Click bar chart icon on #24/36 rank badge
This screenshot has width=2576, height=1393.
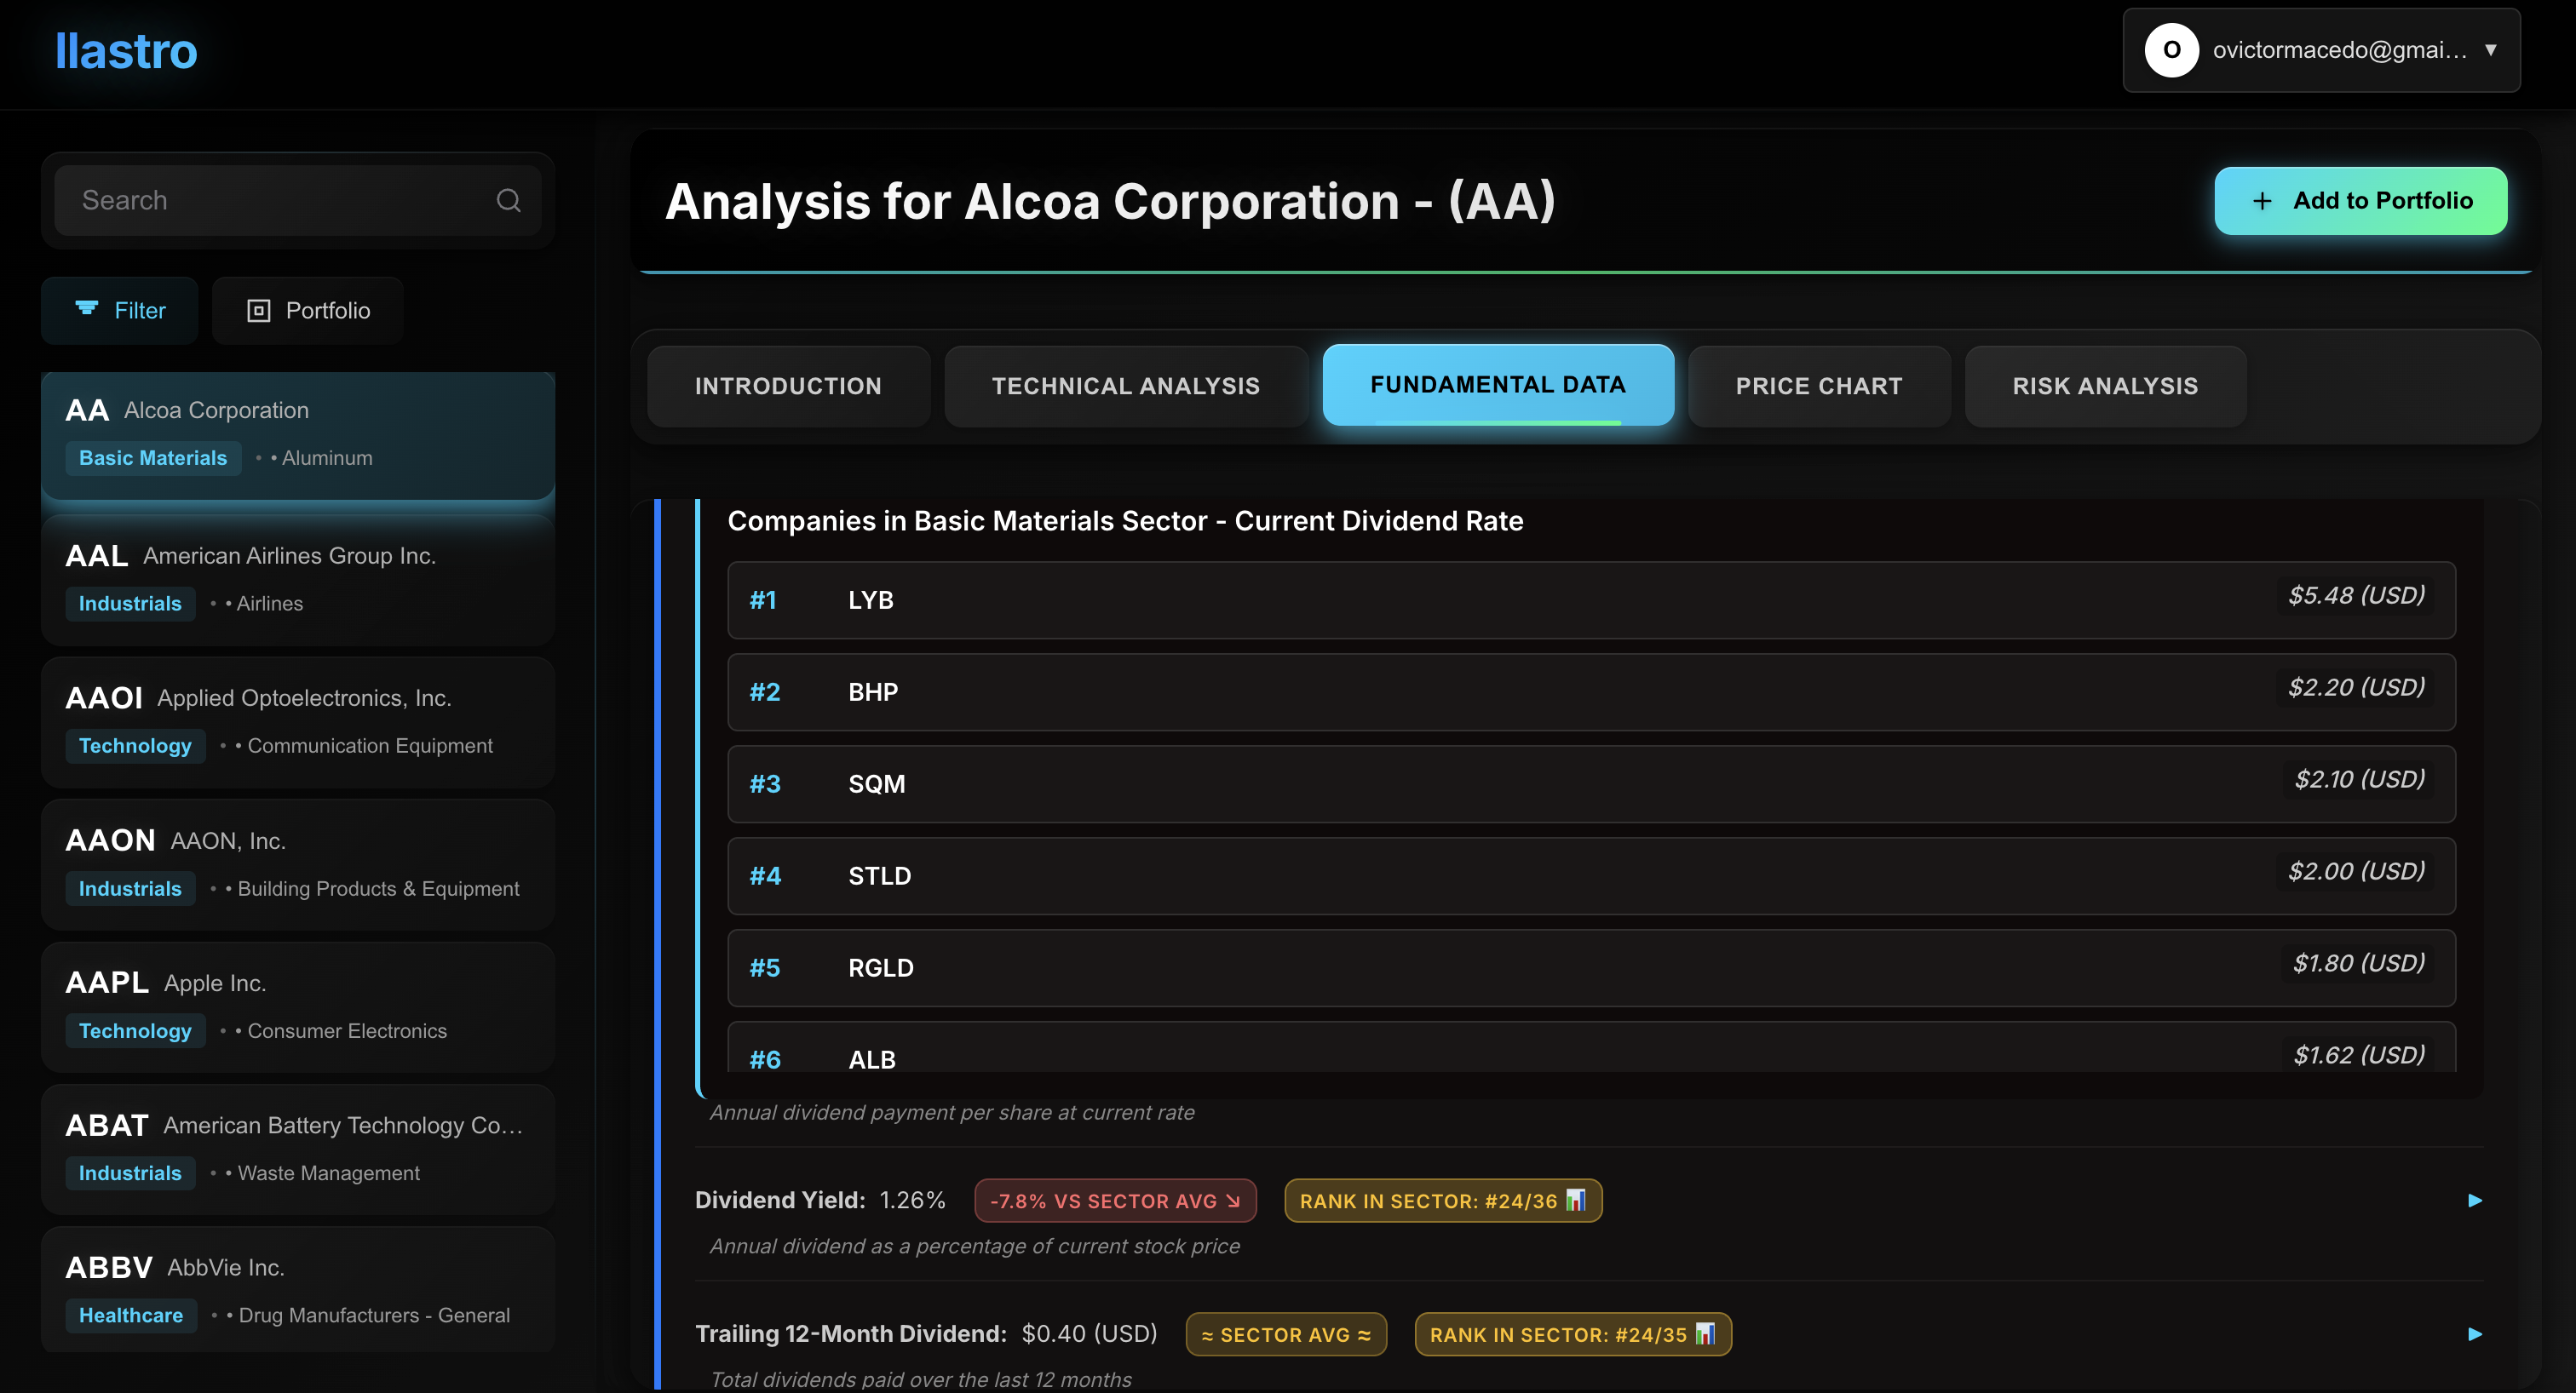pyautogui.click(x=1576, y=1199)
